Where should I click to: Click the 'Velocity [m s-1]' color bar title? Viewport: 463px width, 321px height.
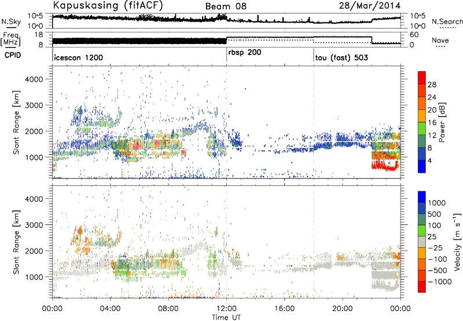pyautogui.click(x=457, y=242)
